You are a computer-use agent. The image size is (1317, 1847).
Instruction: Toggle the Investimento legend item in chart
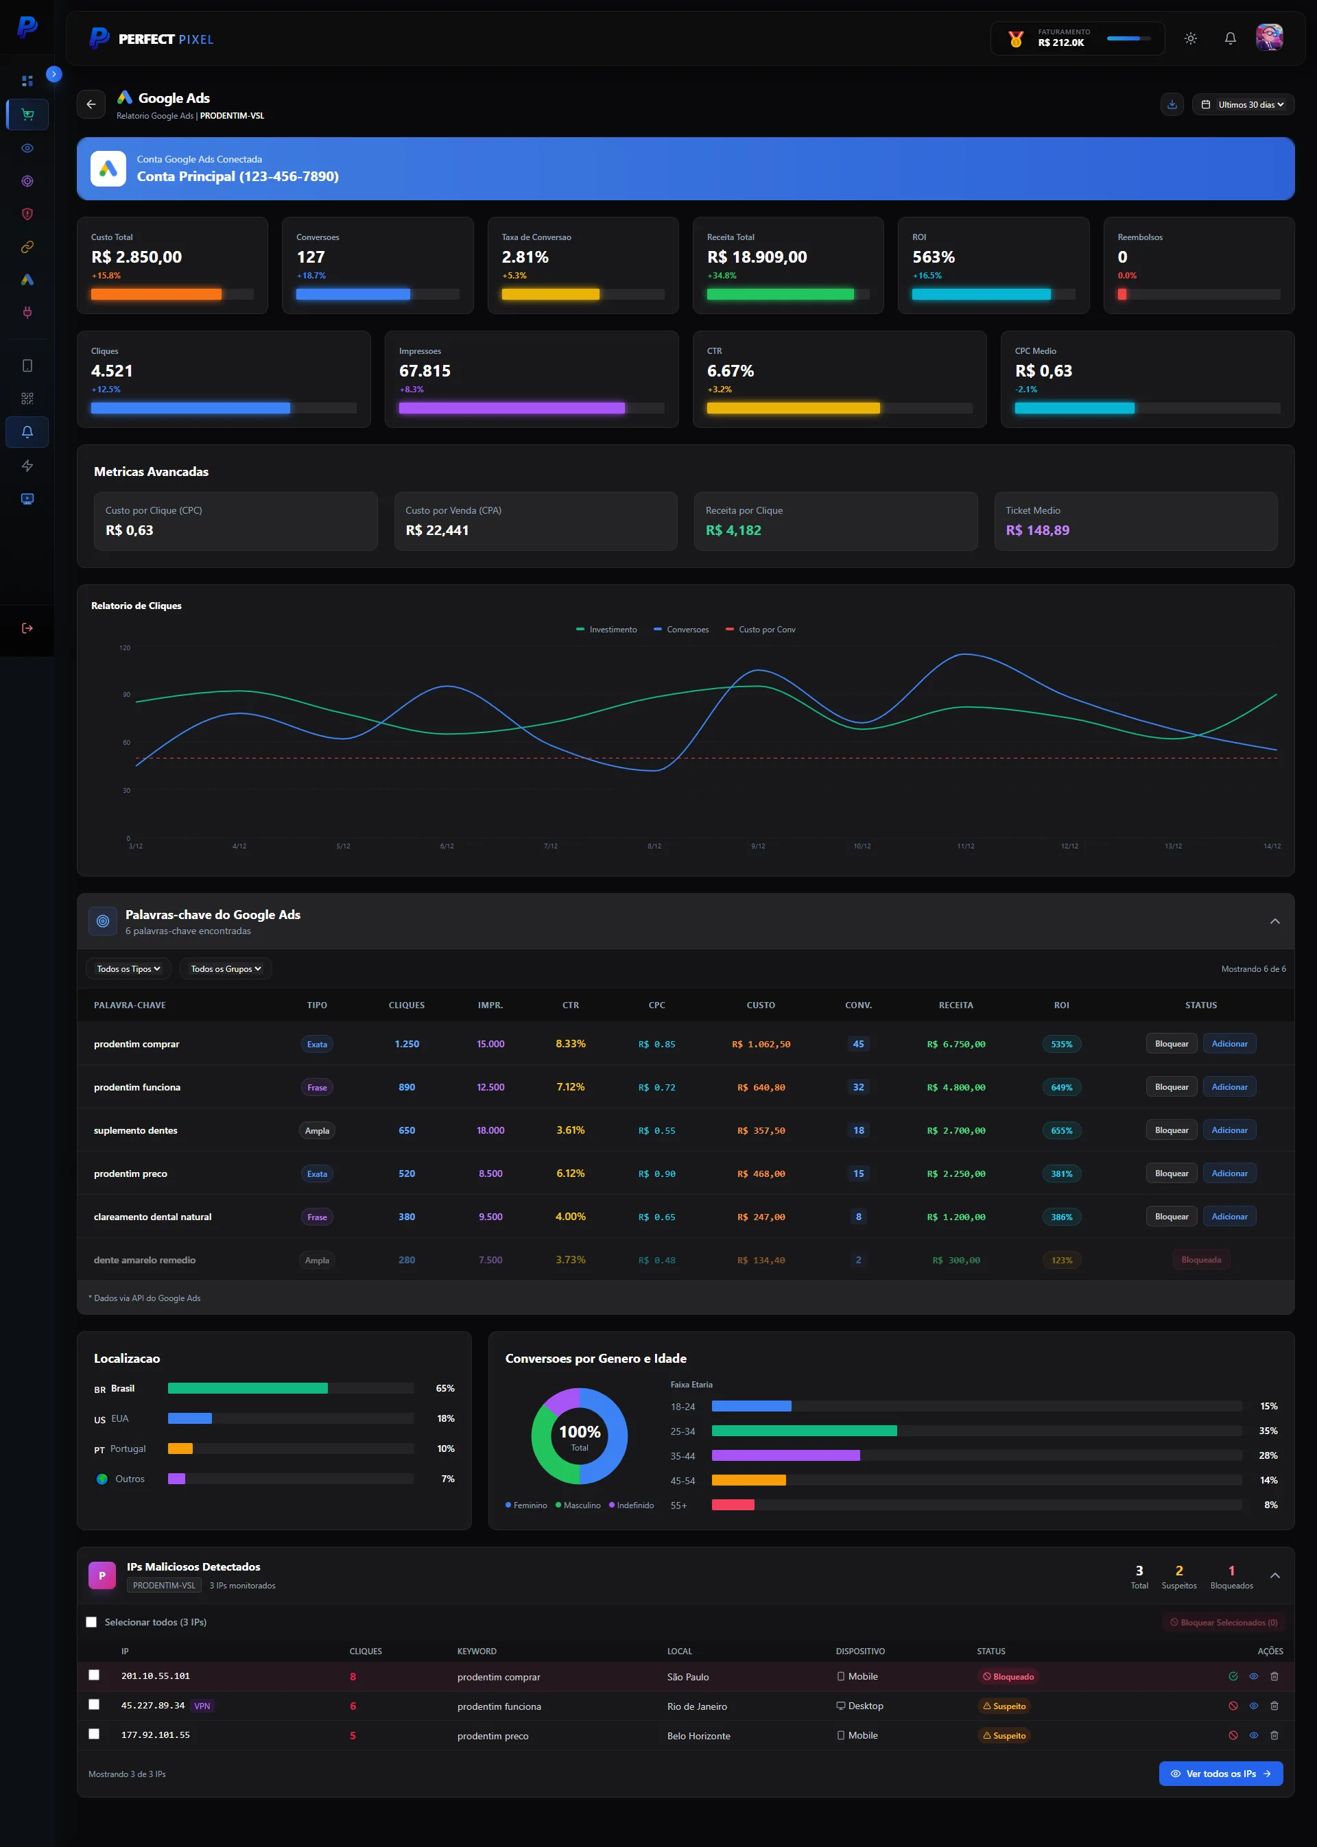606,630
